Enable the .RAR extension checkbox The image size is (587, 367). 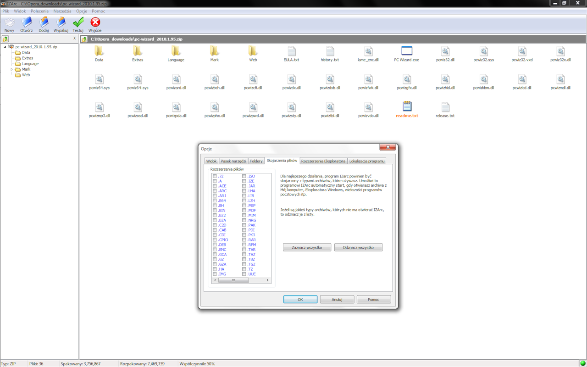[x=244, y=240]
